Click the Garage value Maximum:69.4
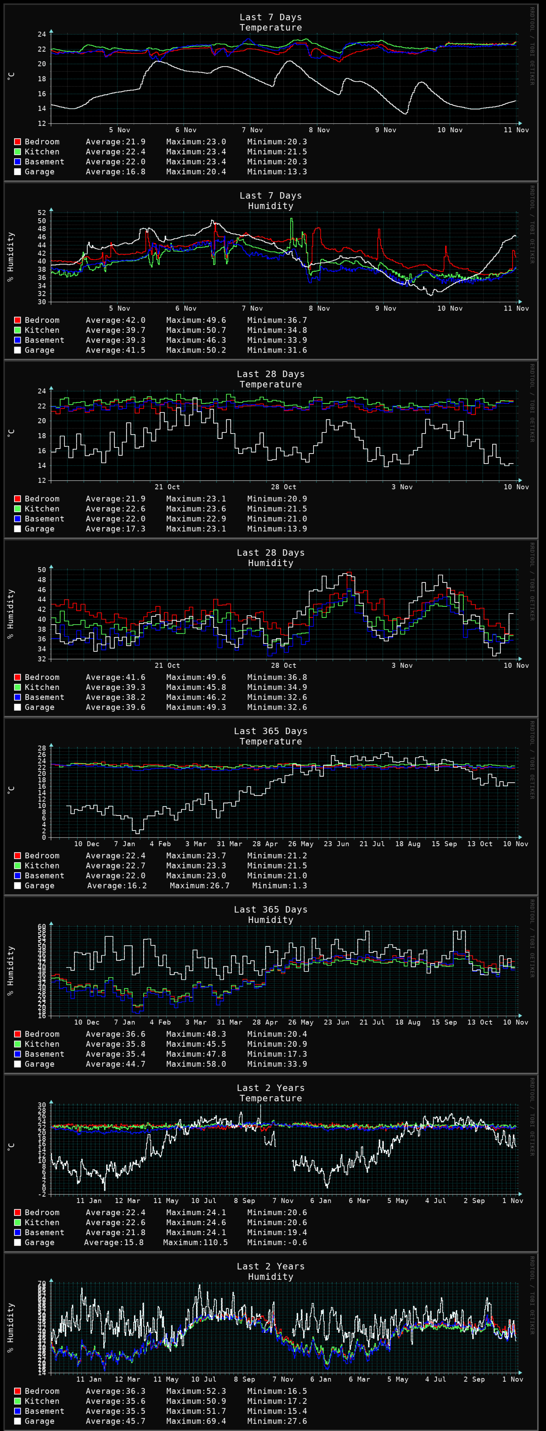 [196, 1421]
